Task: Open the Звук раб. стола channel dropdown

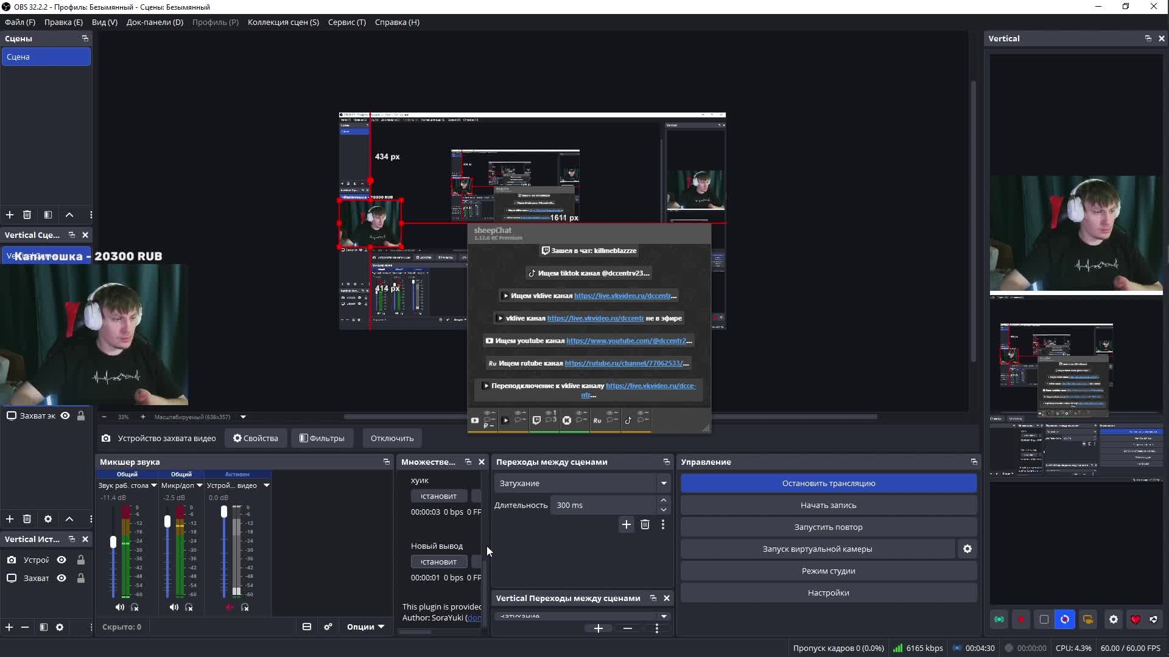Action: [x=154, y=485]
